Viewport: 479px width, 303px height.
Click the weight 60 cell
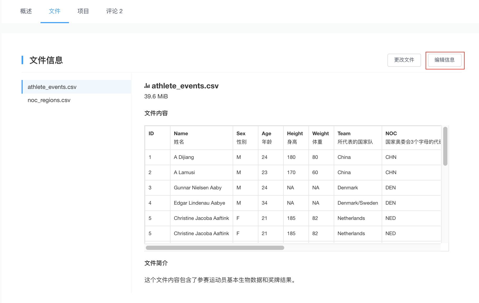click(x=321, y=173)
